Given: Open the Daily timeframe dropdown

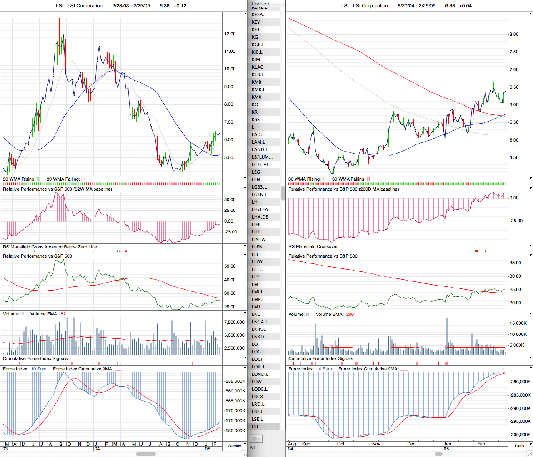Looking at the screenshot, I should (x=520, y=446).
